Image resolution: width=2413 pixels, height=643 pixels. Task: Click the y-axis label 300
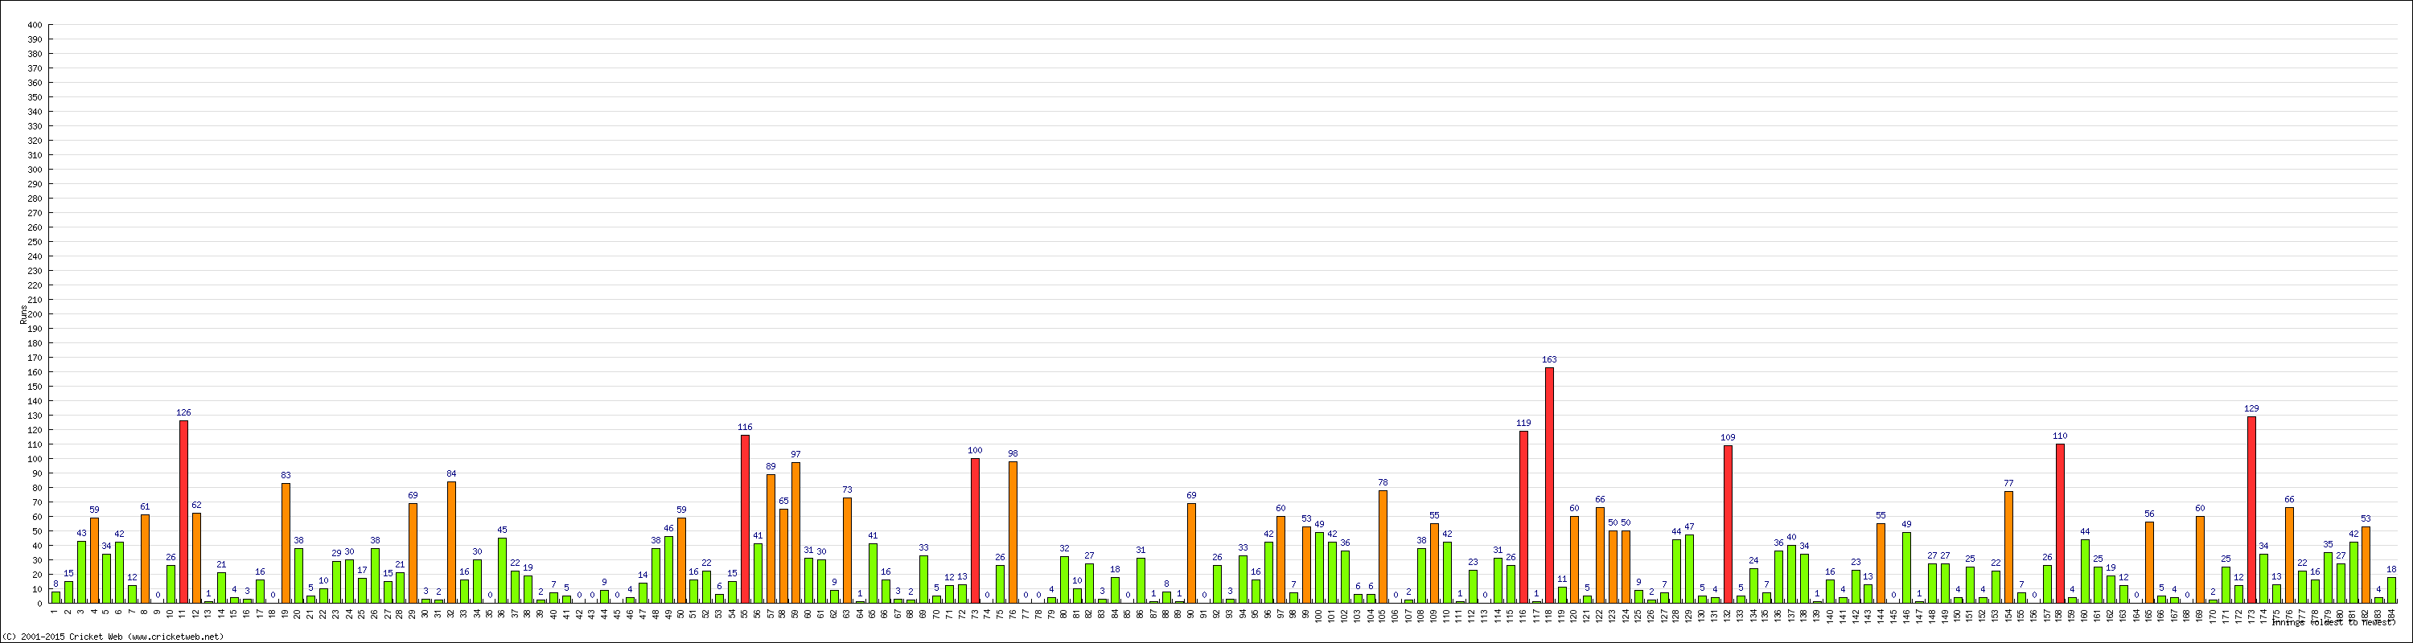[x=35, y=170]
